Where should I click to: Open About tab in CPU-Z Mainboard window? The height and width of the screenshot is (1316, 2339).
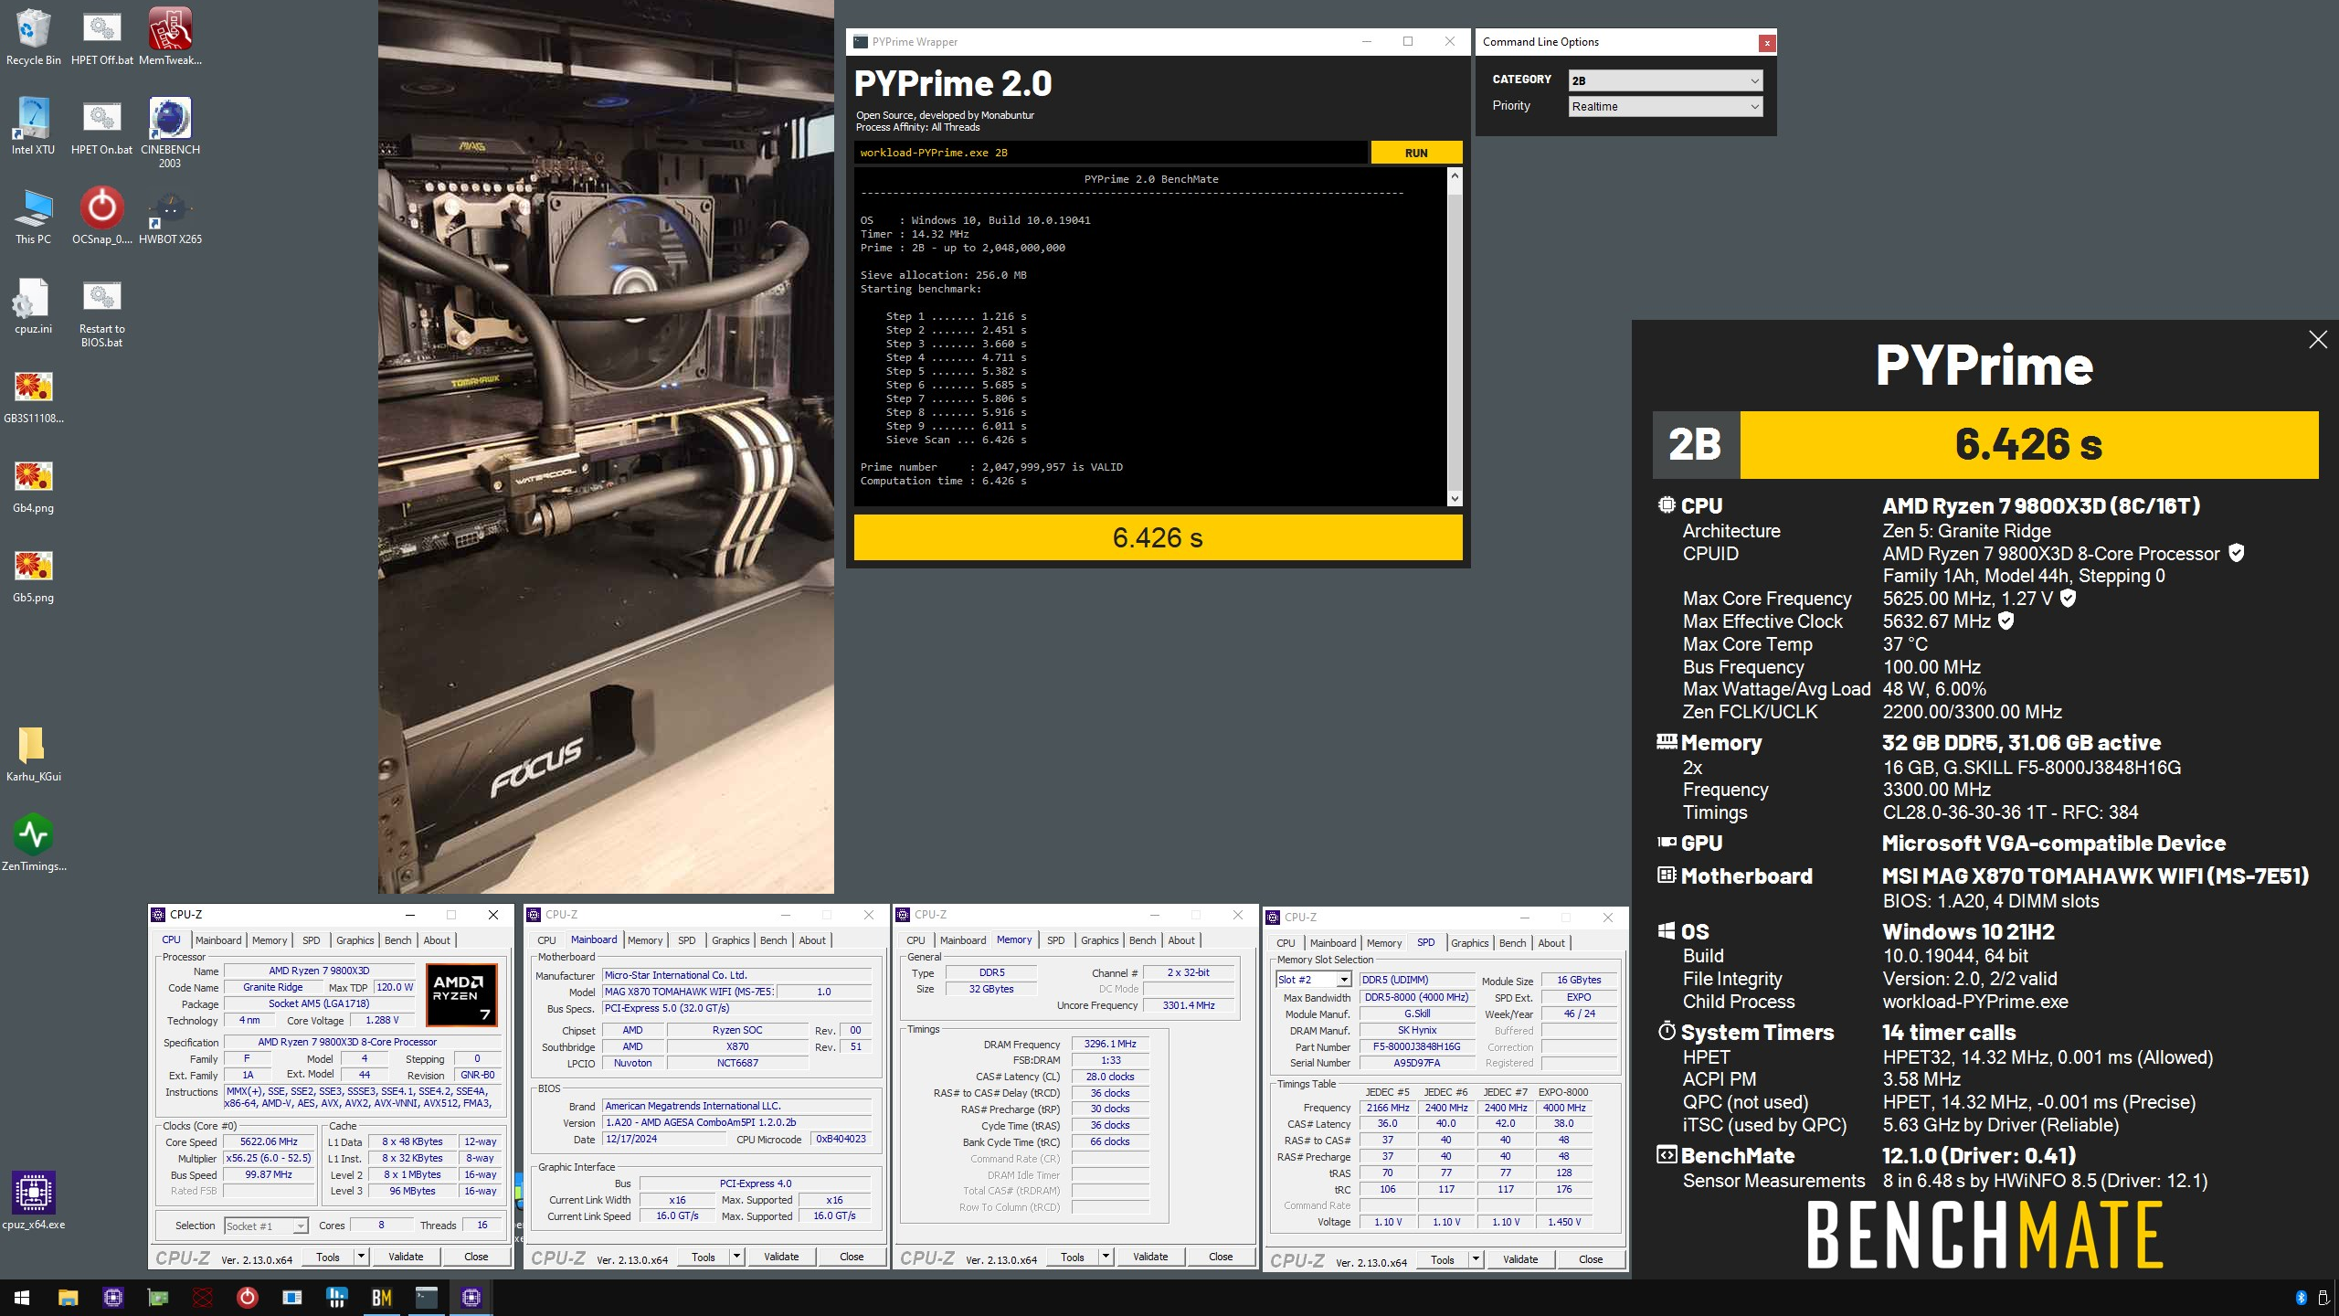(812, 940)
